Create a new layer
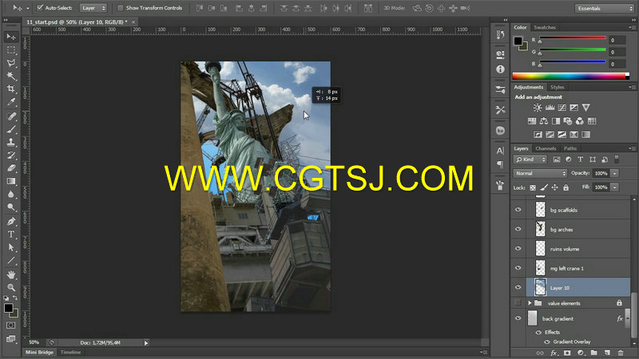The height and width of the screenshot is (359, 639). [x=607, y=353]
